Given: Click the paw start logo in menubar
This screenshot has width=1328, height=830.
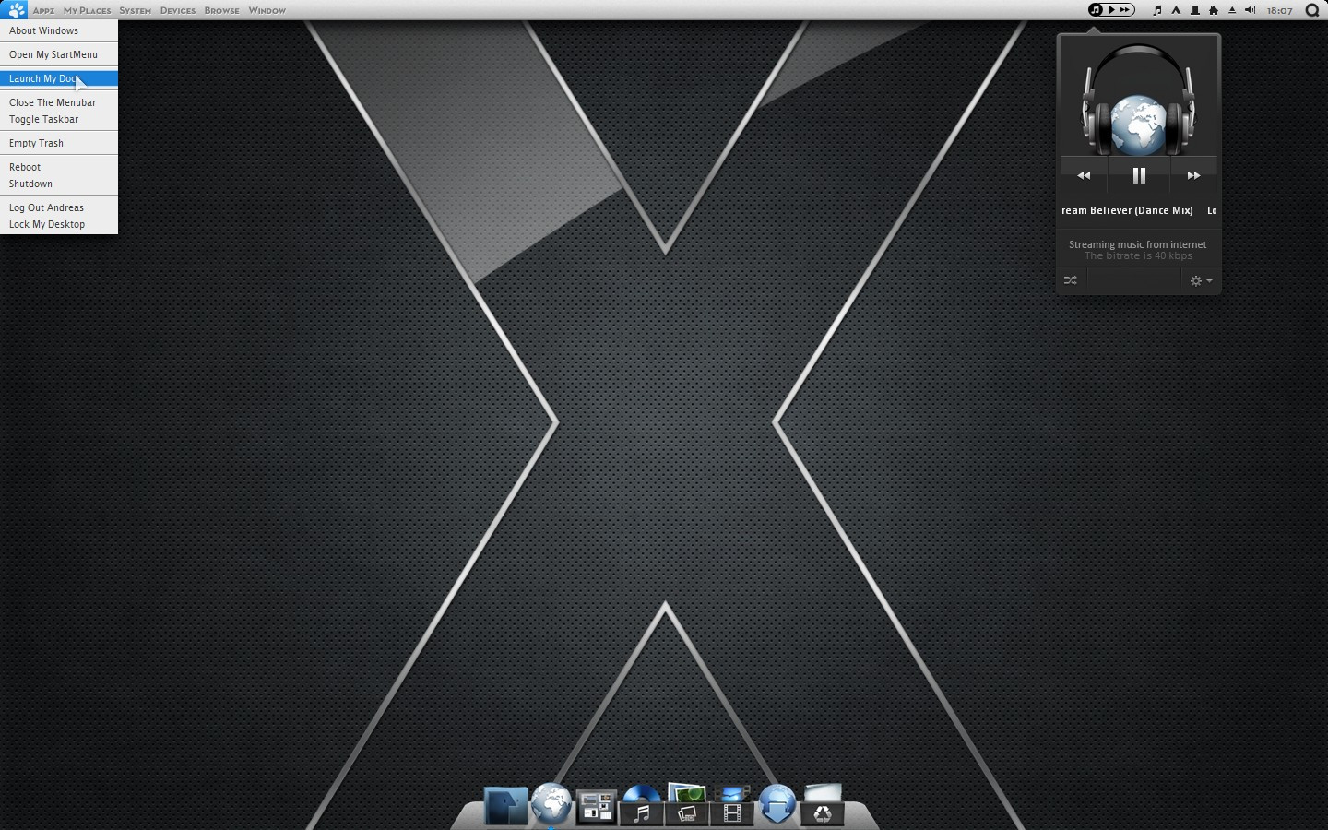Looking at the screenshot, I should point(16,10).
